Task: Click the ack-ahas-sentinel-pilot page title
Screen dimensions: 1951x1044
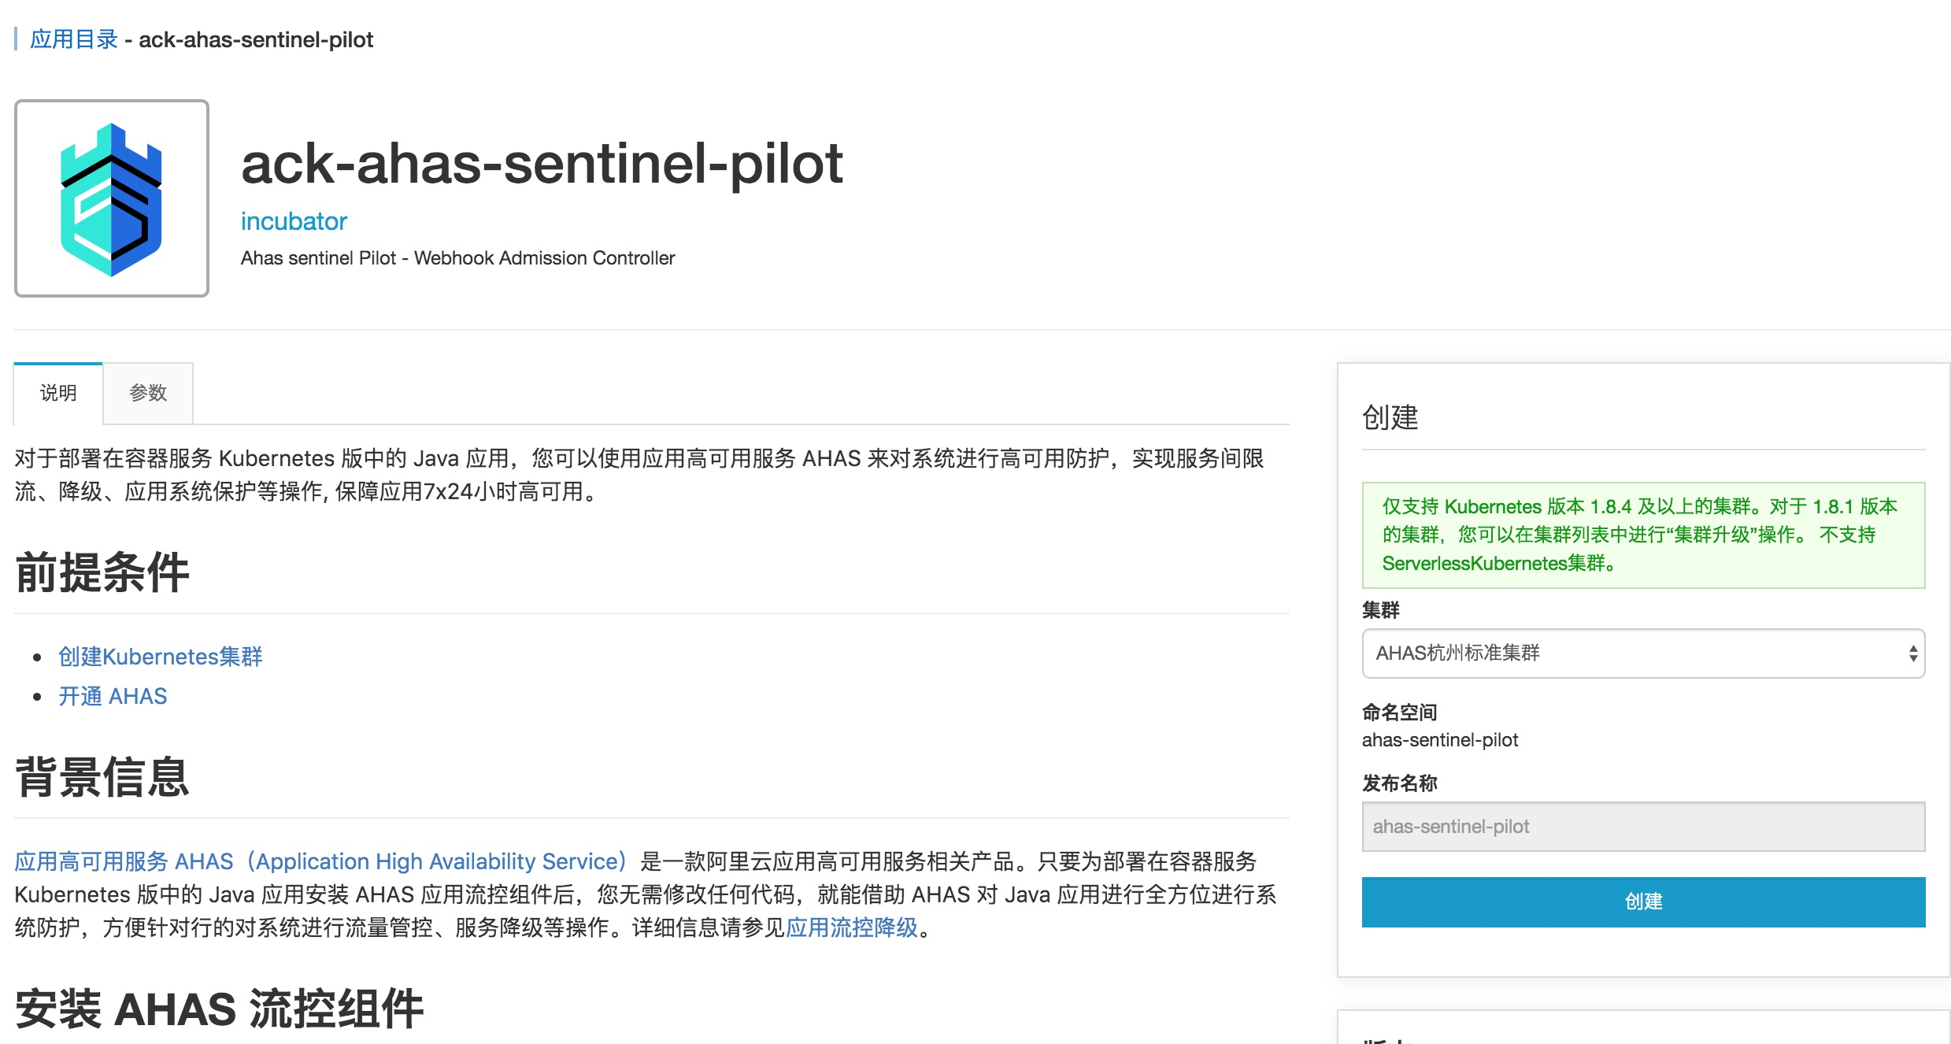Action: (542, 164)
